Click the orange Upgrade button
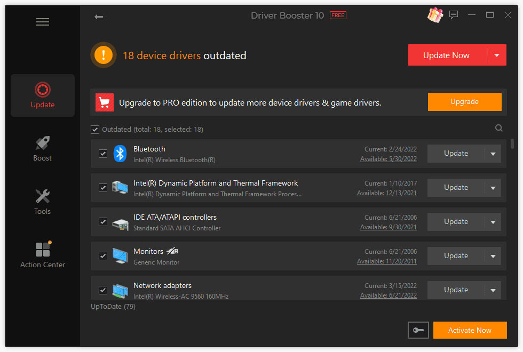Screen dimensions: 523x352 click(x=465, y=102)
